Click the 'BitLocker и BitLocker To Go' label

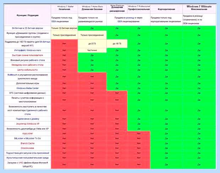28,138
